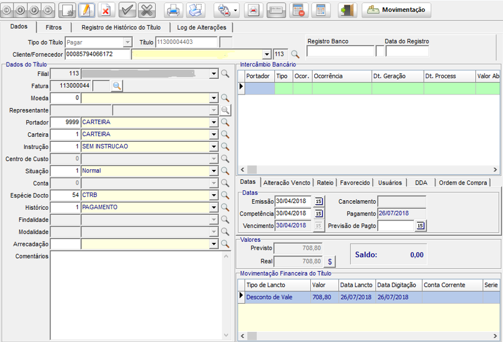
Task: Click the dollar sign button beside Real value
Action: click(330, 261)
